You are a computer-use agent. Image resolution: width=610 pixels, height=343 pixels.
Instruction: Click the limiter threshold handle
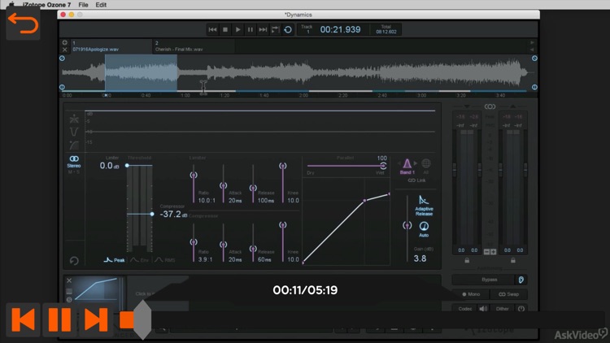pyautogui.click(x=127, y=166)
